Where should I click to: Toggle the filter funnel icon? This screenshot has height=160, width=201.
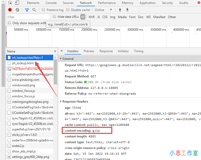click(27, 10)
